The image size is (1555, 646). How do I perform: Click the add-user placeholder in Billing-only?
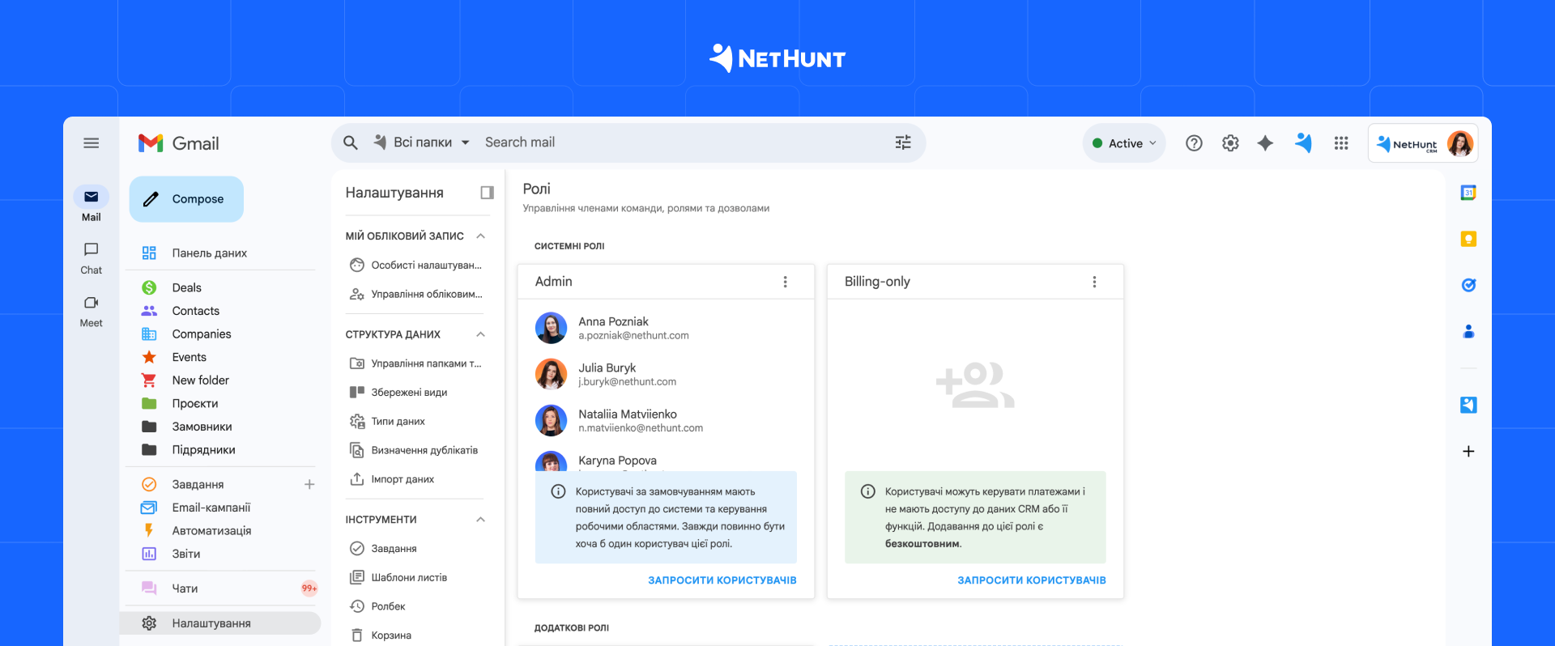[975, 385]
